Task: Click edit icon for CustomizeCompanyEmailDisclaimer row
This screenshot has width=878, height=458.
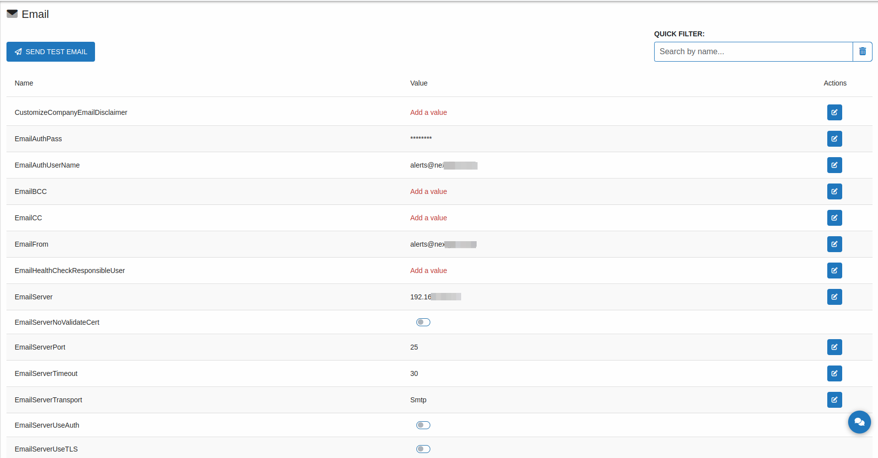Action: (834, 112)
